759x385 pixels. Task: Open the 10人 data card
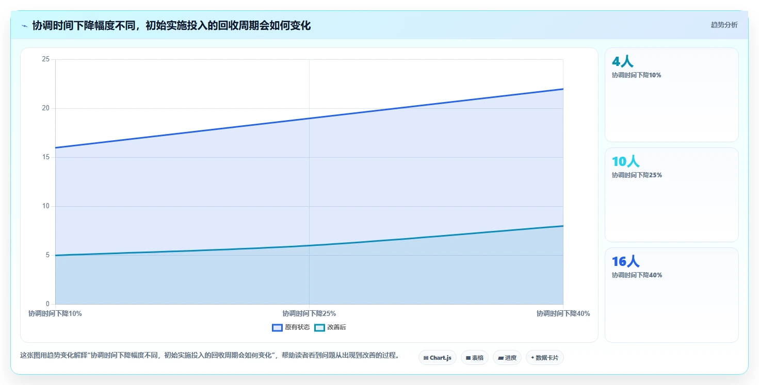tap(671, 195)
